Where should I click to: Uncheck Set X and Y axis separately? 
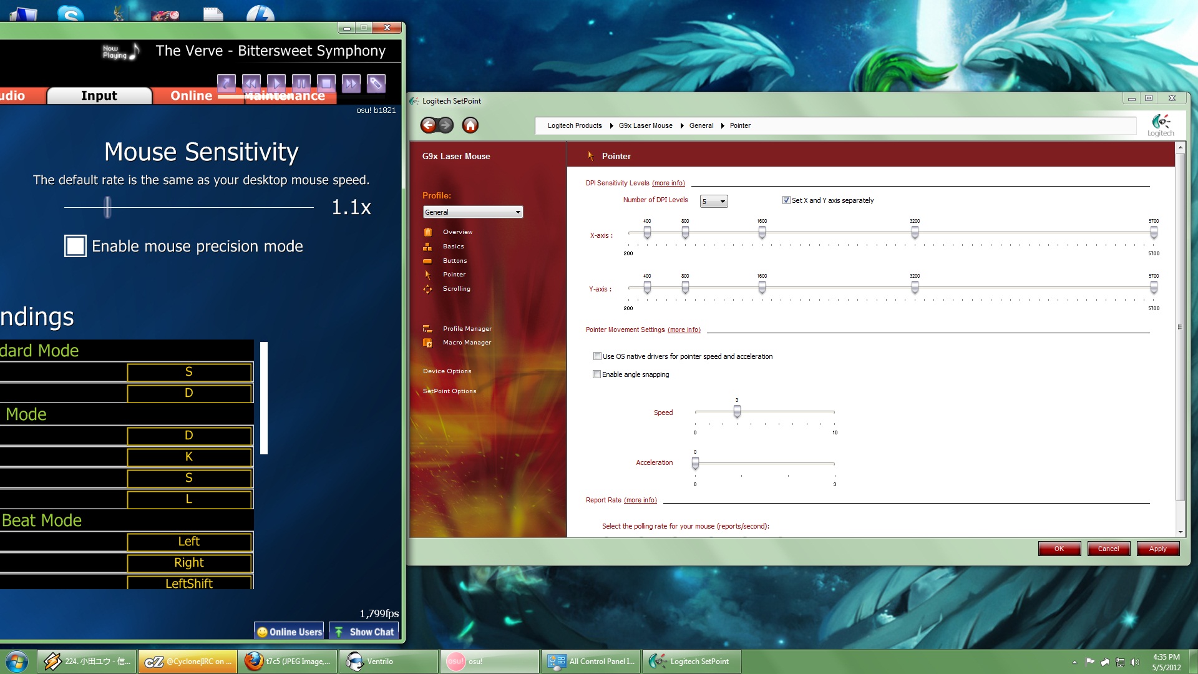786,200
